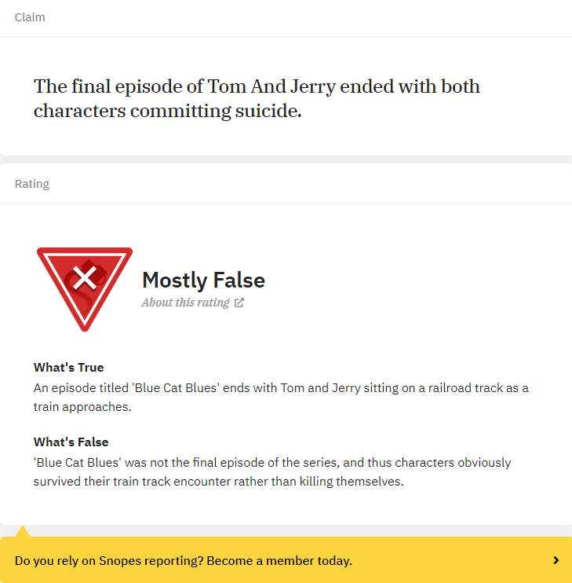Click the external link icon beside About this rating
572x583 pixels.
tap(239, 302)
